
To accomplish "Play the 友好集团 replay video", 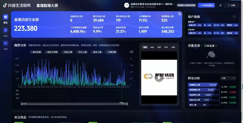I will point(159,78).
